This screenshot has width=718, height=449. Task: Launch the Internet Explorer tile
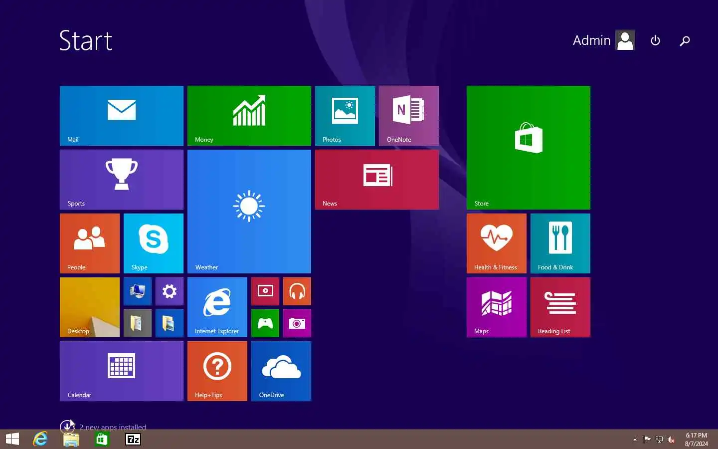pos(217,307)
